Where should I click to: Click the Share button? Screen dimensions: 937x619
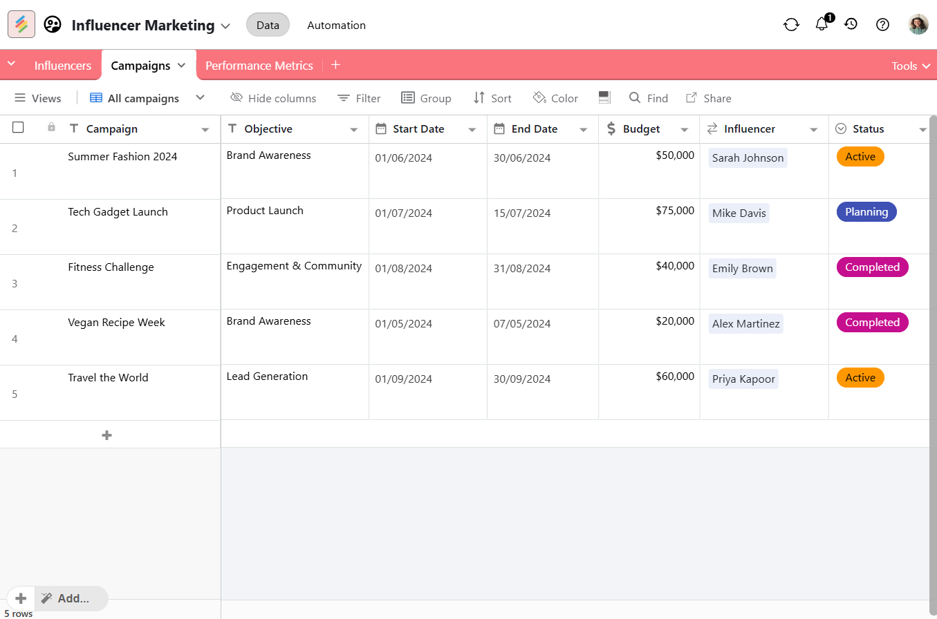pos(708,98)
